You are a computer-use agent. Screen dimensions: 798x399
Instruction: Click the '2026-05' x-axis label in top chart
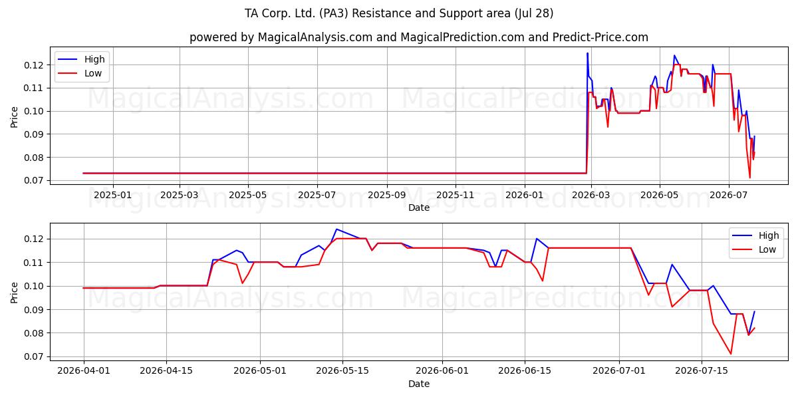660,195
